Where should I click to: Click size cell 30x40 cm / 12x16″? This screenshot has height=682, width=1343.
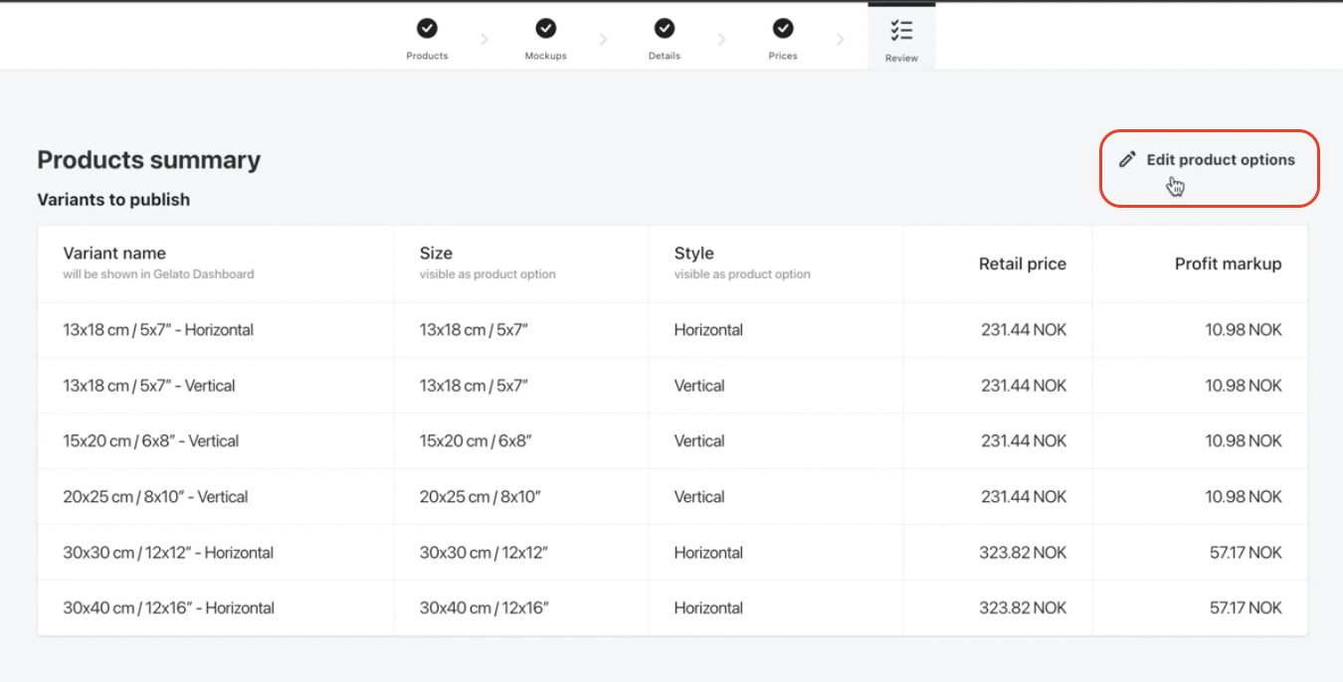coord(484,608)
